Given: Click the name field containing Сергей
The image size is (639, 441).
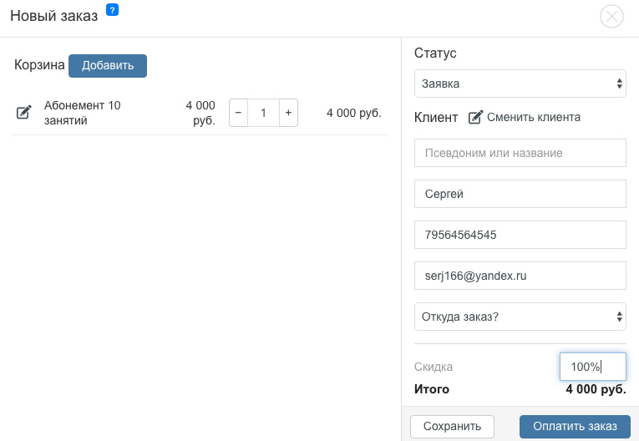Looking at the screenshot, I should click(x=520, y=194).
